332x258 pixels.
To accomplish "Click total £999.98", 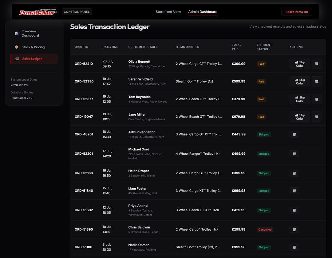I will pyautogui.click(x=239, y=247).
